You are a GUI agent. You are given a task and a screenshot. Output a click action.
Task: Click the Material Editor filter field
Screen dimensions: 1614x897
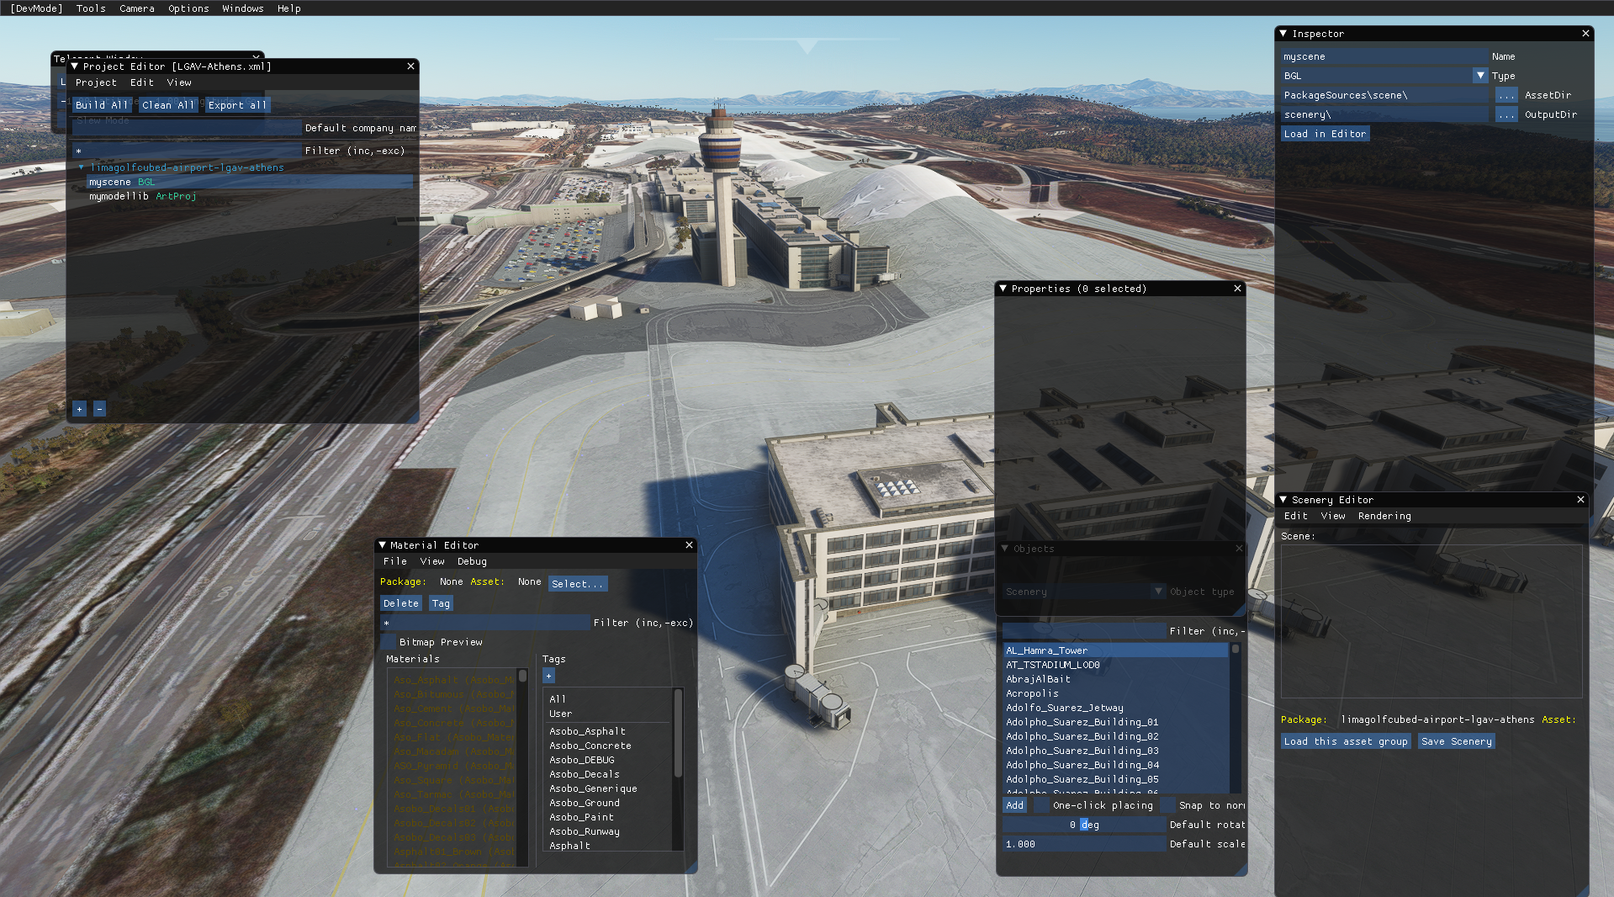(x=485, y=623)
